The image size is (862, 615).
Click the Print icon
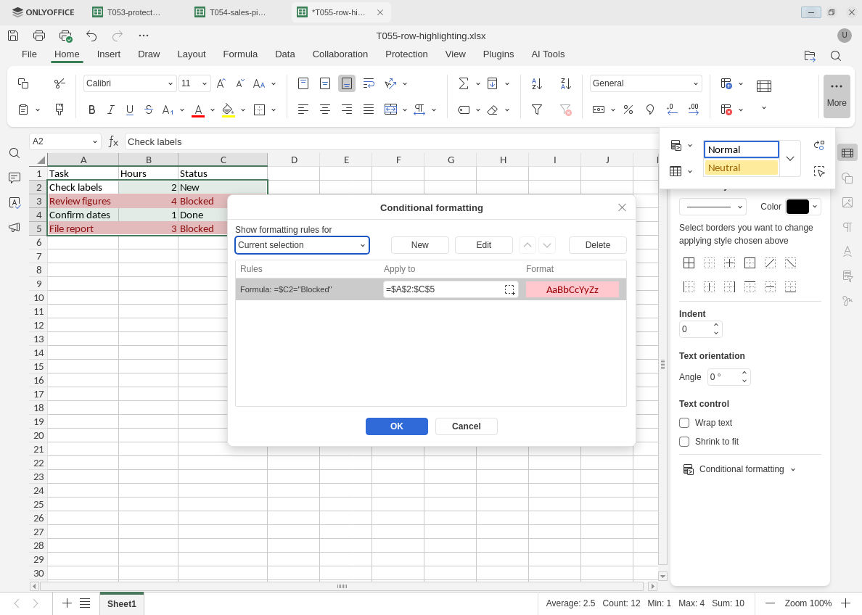tap(39, 36)
